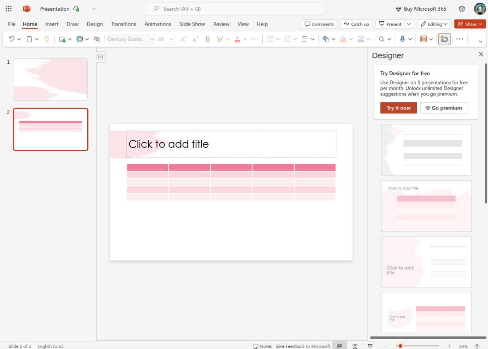
Task: Select the Format Painter brush icon
Action: (47, 39)
